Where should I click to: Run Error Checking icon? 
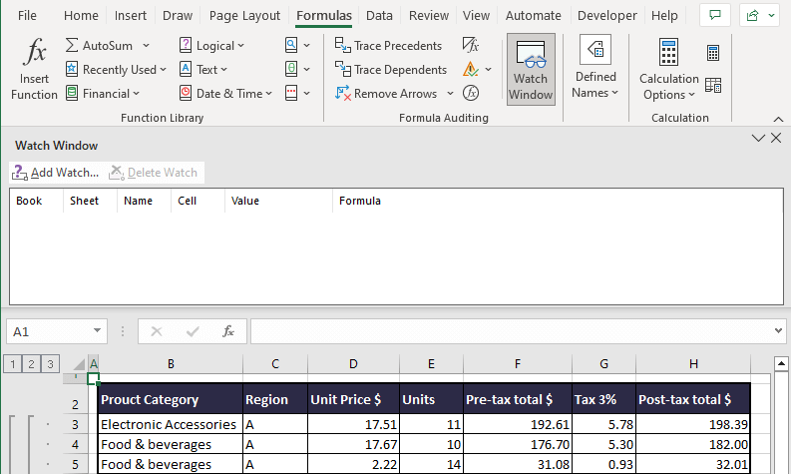click(470, 69)
